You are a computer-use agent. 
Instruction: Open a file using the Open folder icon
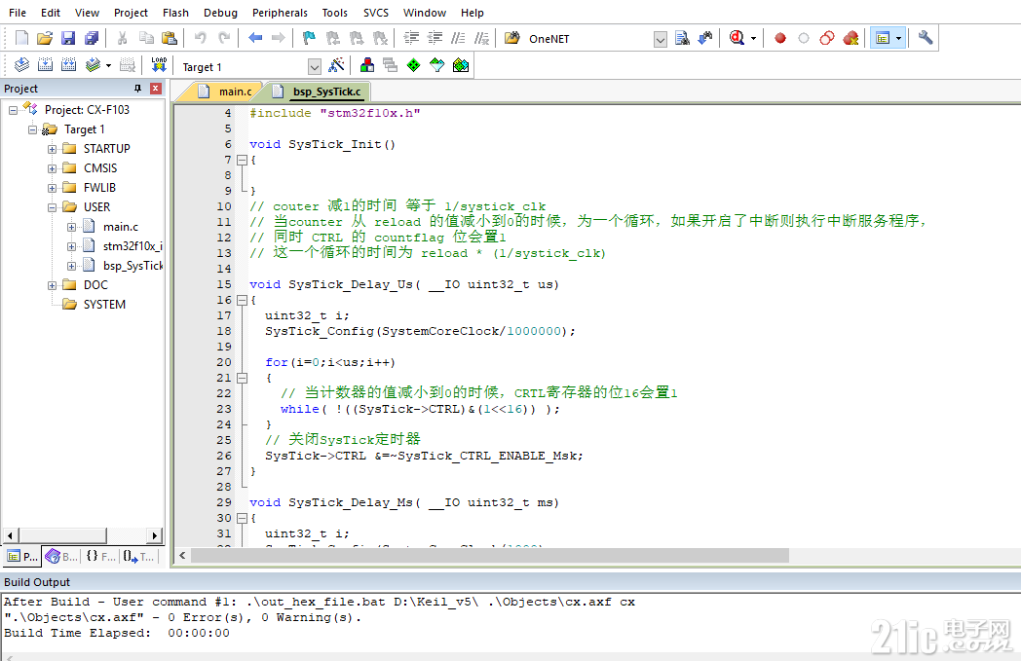[45, 38]
